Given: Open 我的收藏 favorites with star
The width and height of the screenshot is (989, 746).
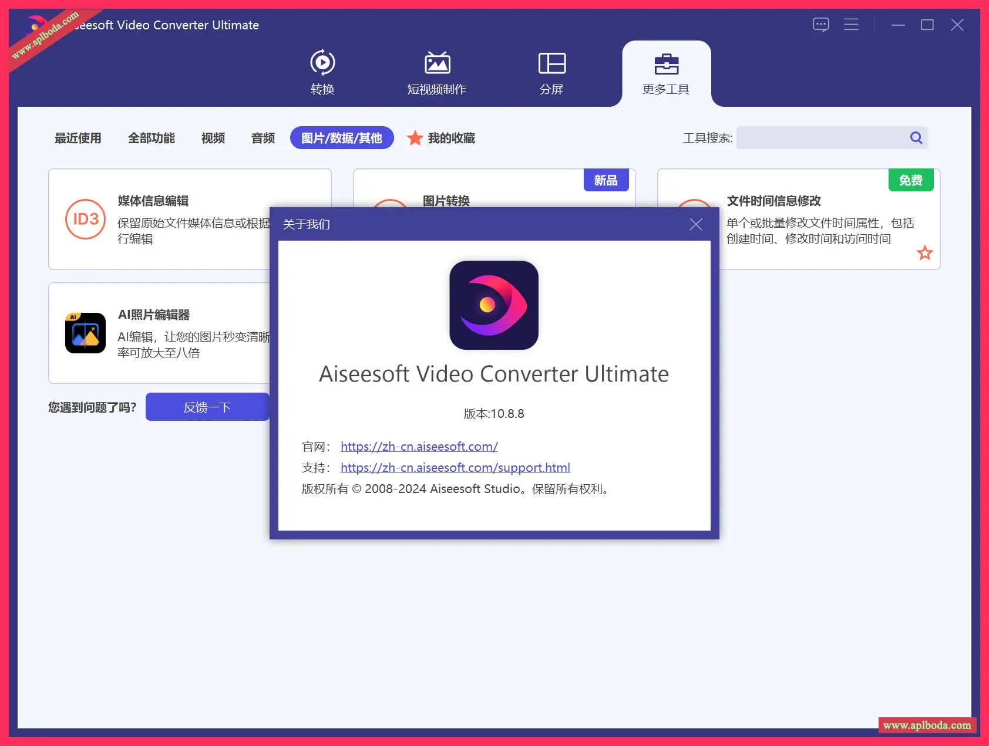Looking at the screenshot, I should pos(442,138).
